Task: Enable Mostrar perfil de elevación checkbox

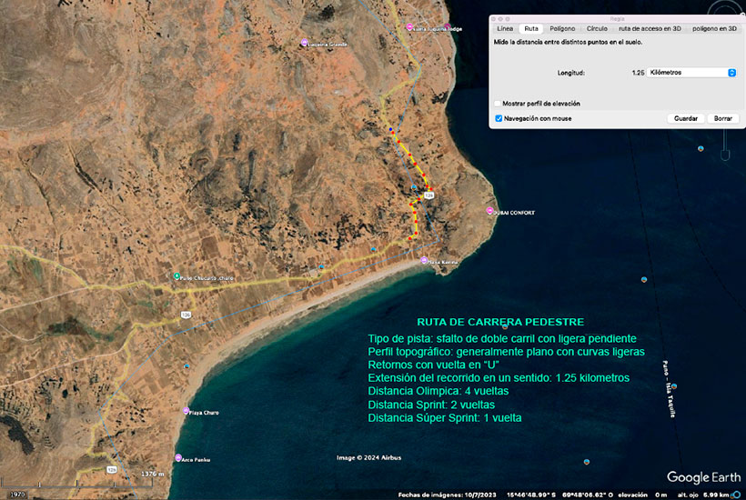Action: (498, 104)
